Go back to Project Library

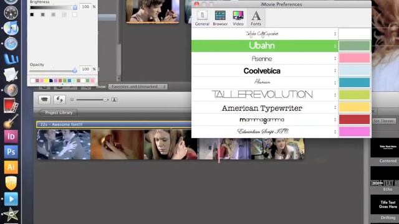(x=58, y=113)
